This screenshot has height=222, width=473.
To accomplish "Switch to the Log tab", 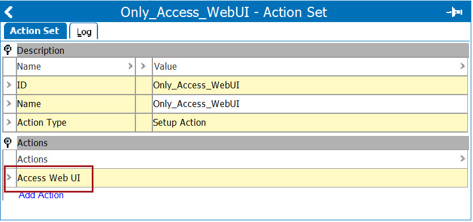I will coord(84,31).
